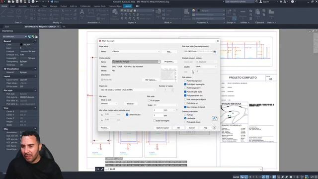
Task: Click the AutoCAD application menu logo
Action: point(2,1)
